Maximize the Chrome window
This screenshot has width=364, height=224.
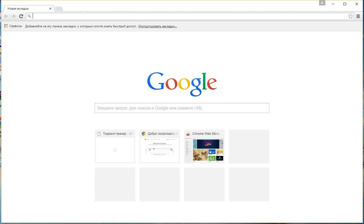click(345, 4)
